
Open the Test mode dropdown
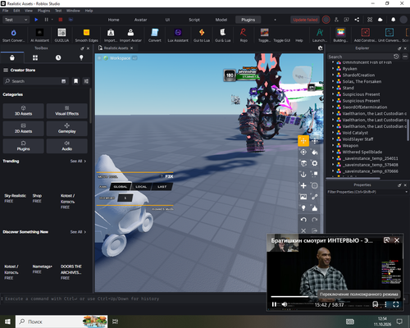click(16, 20)
